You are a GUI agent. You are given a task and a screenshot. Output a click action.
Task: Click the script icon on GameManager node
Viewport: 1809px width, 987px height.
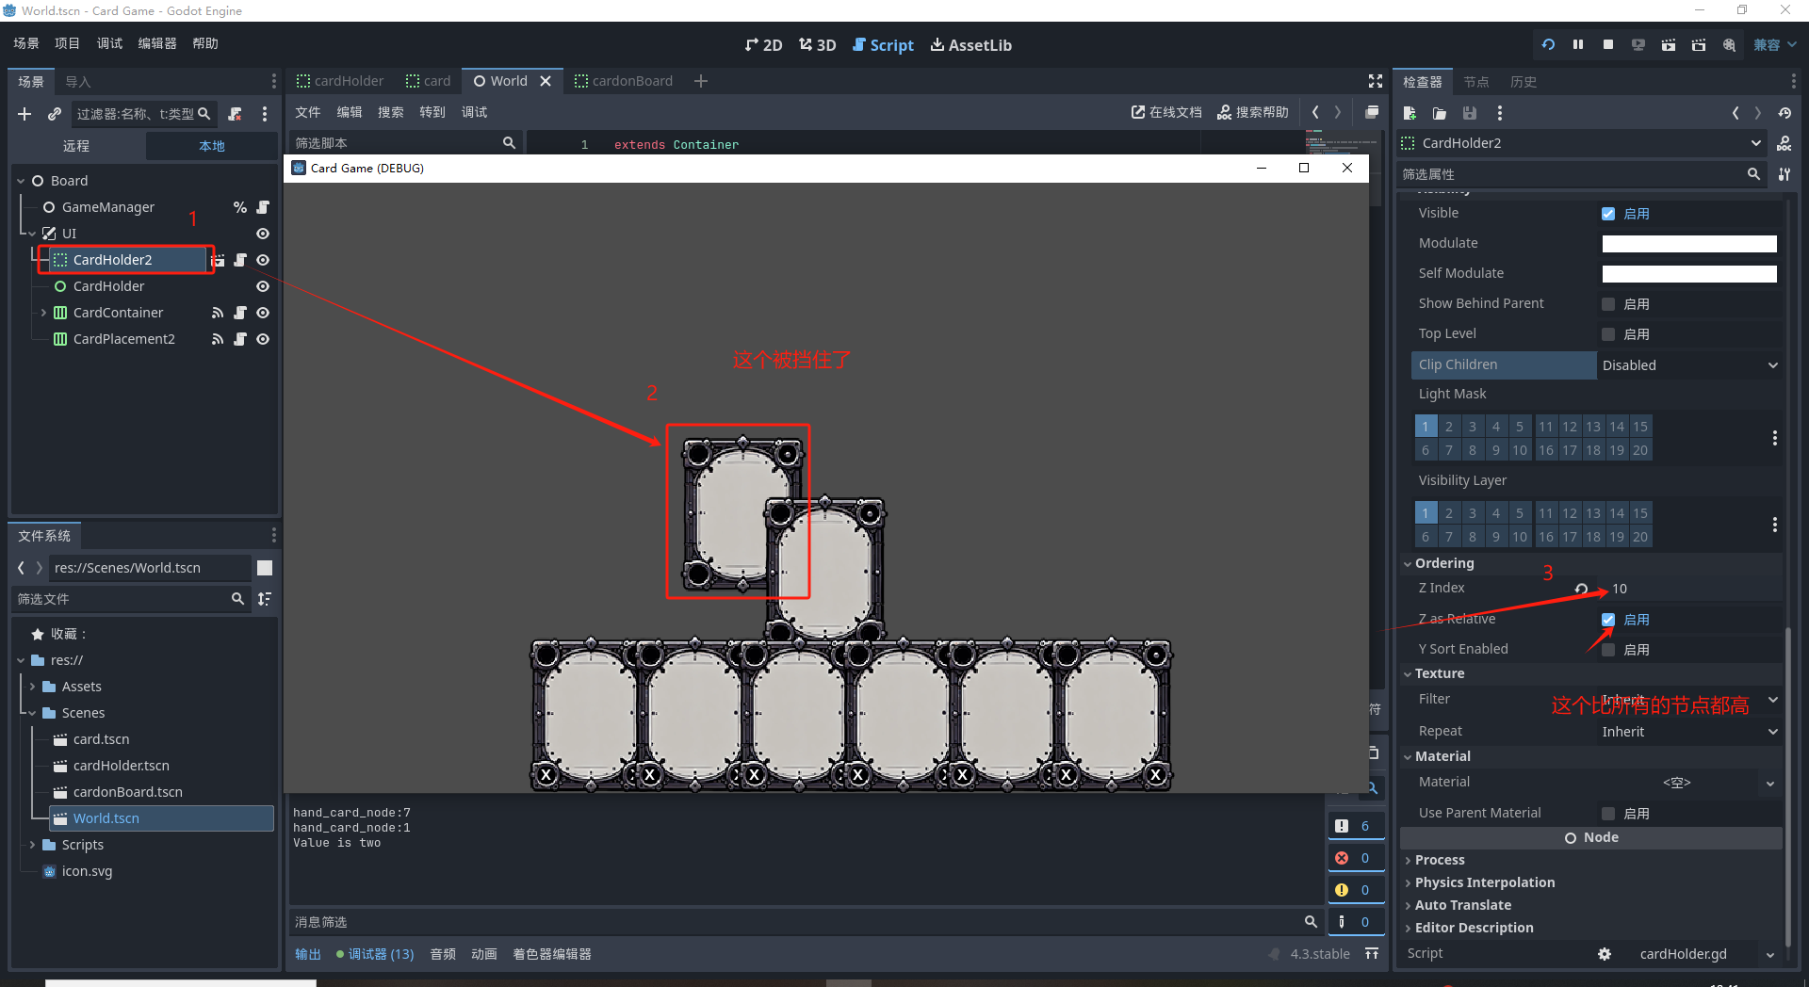(263, 207)
